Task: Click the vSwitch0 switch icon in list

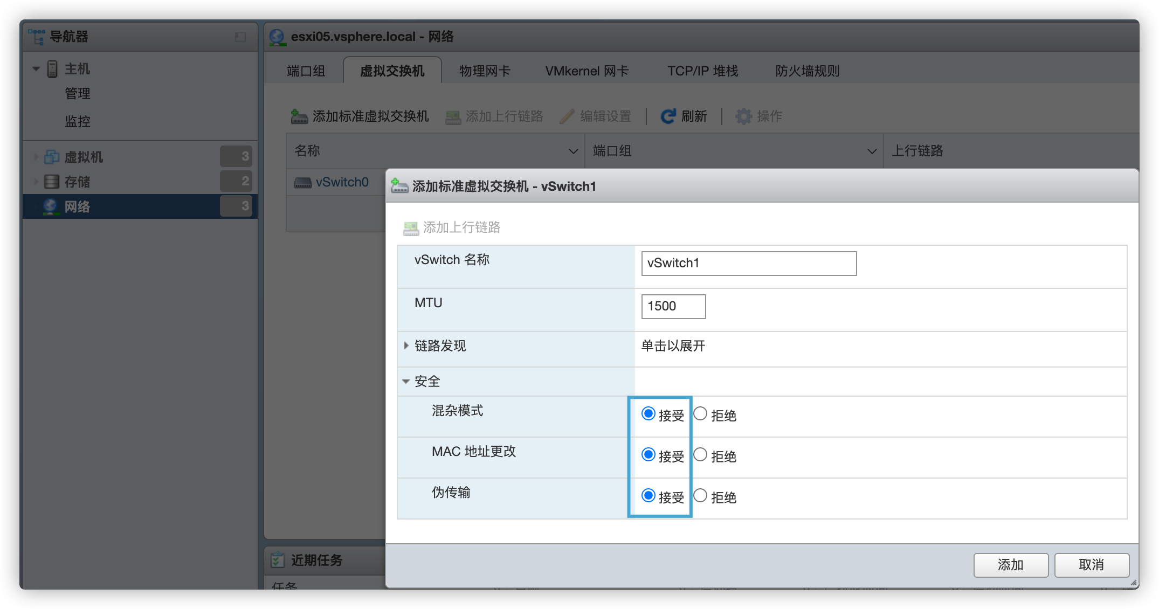Action: (x=302, y=183)
